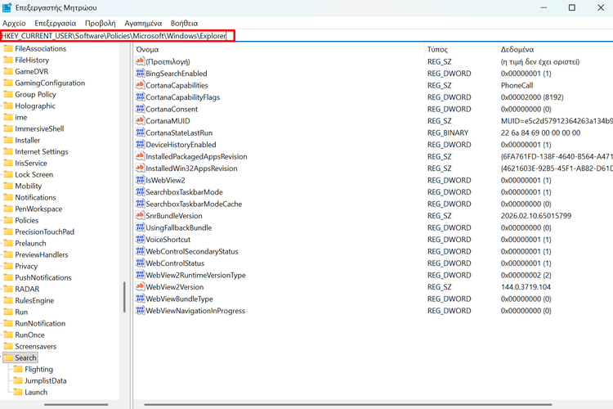This screenshot has width=613, height=409.
Task: Open the Αρχείο menu
Action: 14,24
